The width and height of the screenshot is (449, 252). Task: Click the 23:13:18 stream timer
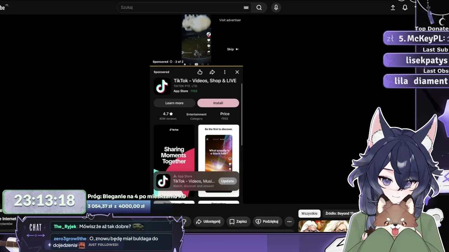point(44,201)
